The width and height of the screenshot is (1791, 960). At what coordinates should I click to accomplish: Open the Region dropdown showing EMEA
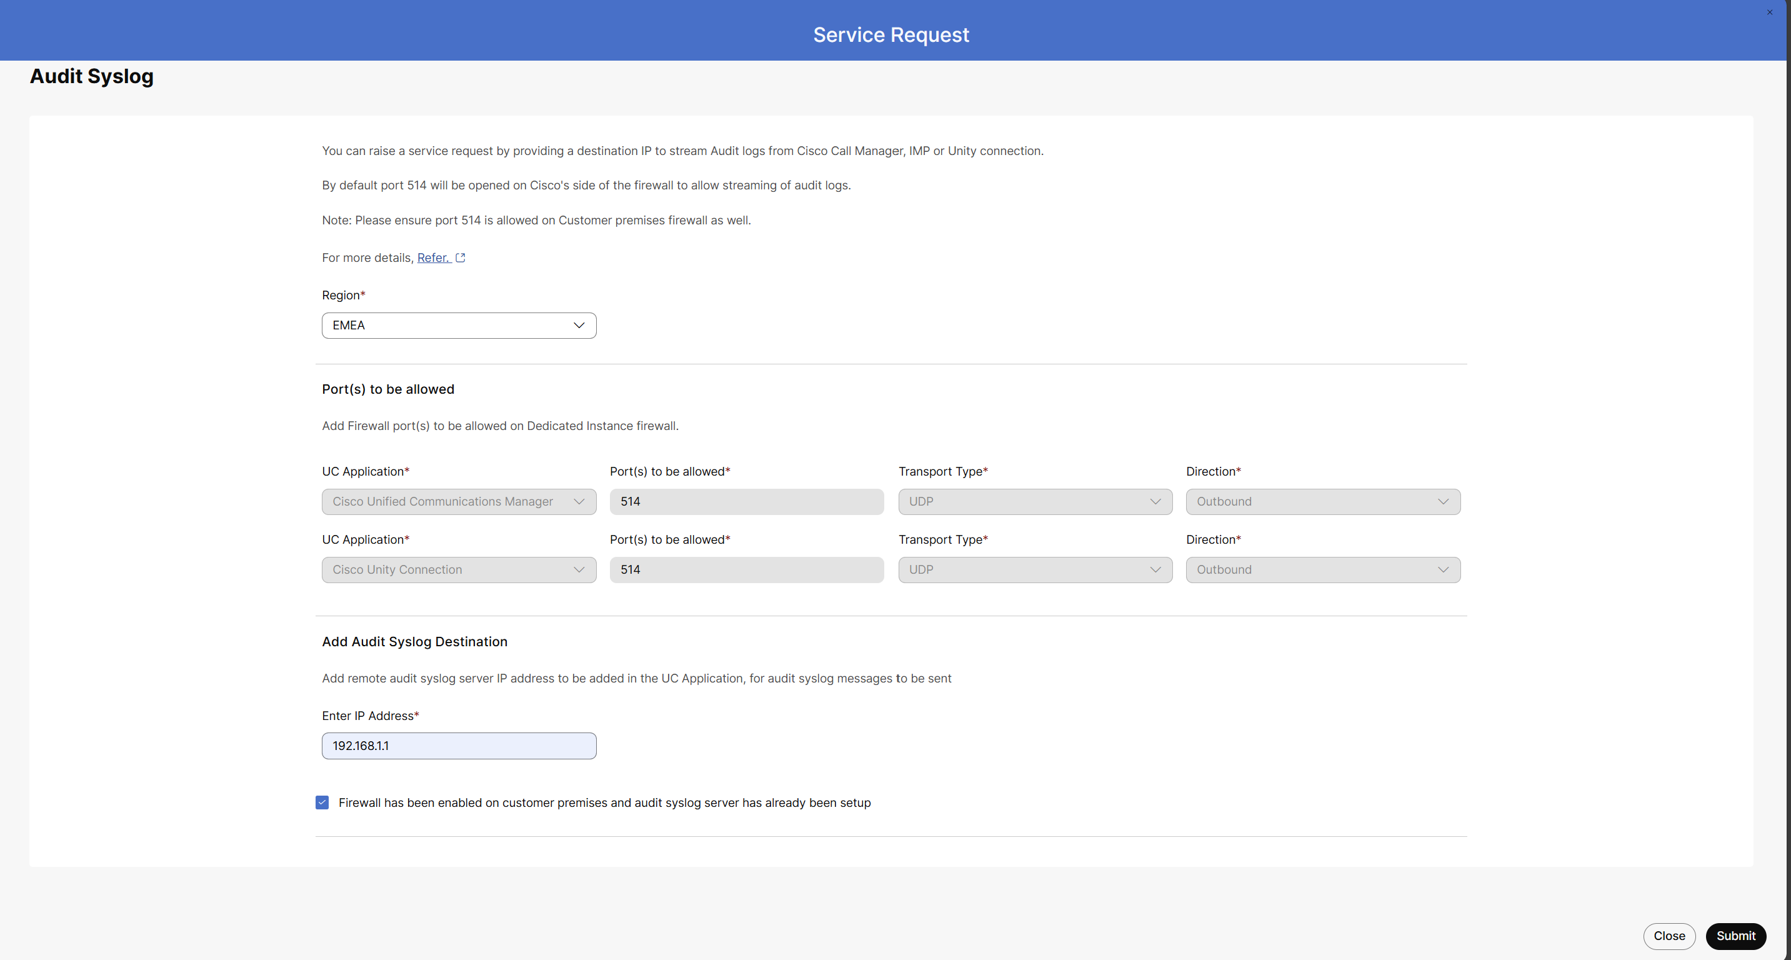pyautogui.click(x=459, y=326)
